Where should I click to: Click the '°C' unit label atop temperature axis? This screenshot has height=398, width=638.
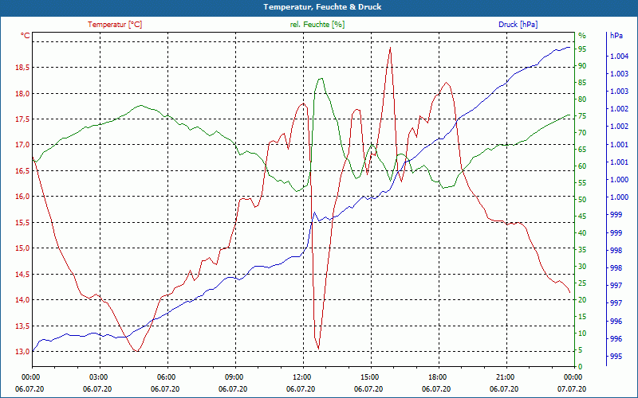tap(26, 36)
